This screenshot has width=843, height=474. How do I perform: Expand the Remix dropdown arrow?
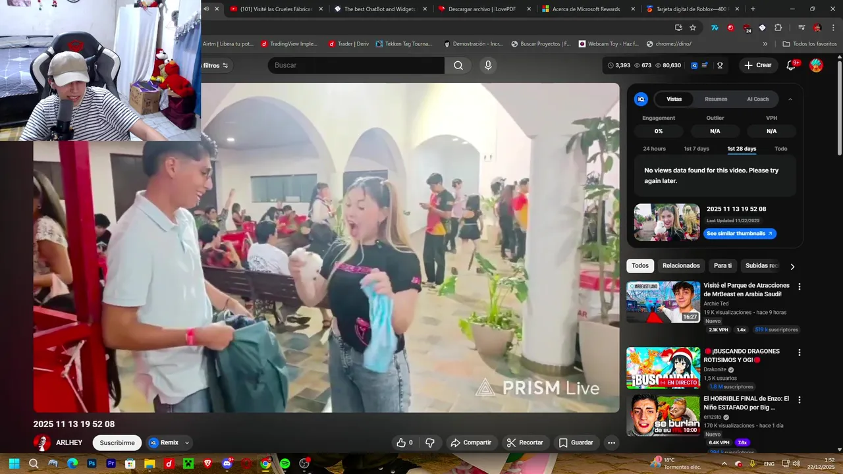(187, 442)
